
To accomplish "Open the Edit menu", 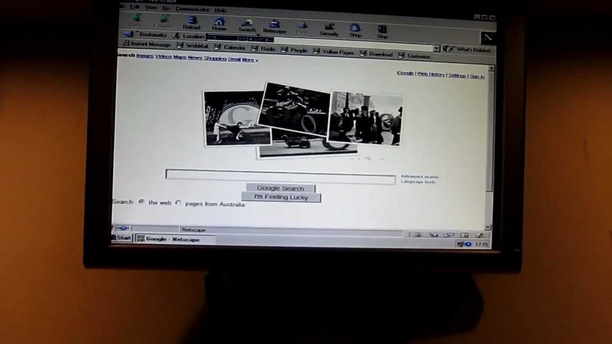I will 135,7.
